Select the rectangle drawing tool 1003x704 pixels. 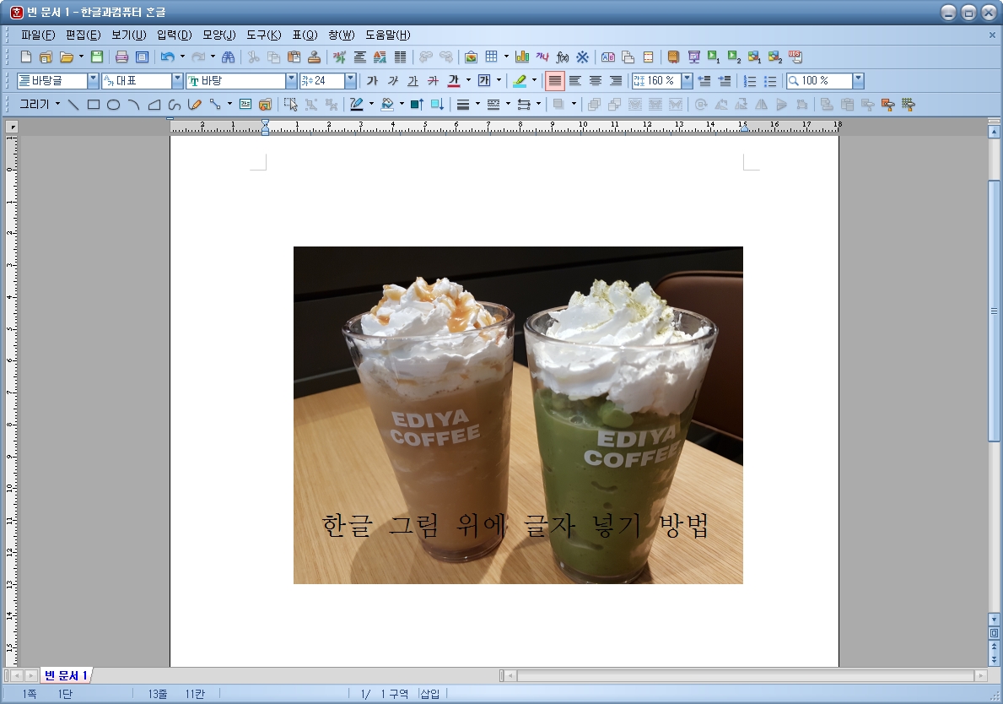click(x=94, y=105)
